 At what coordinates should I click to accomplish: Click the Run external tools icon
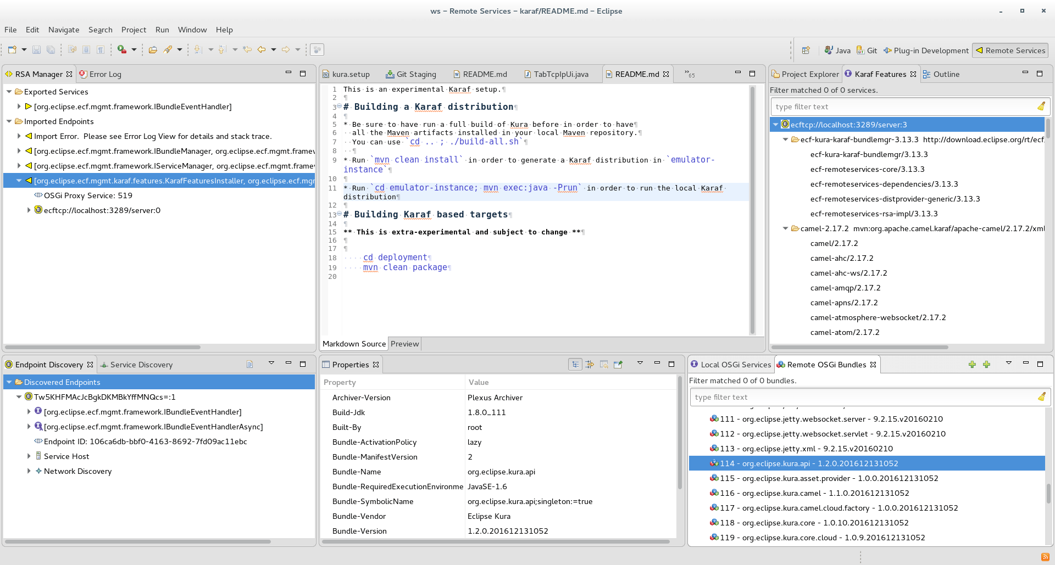[x=122, y=50]
